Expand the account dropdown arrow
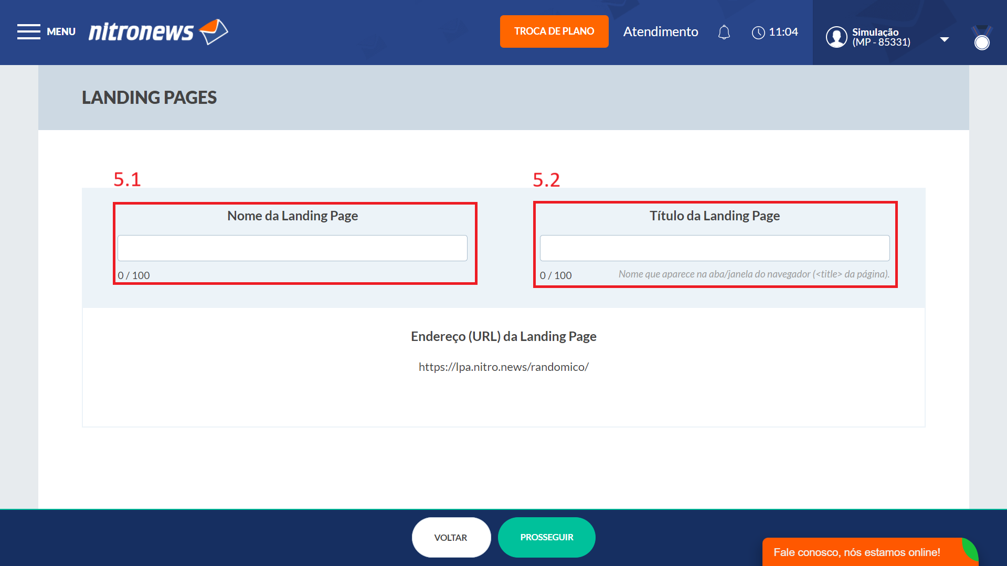 coord(945,39)
